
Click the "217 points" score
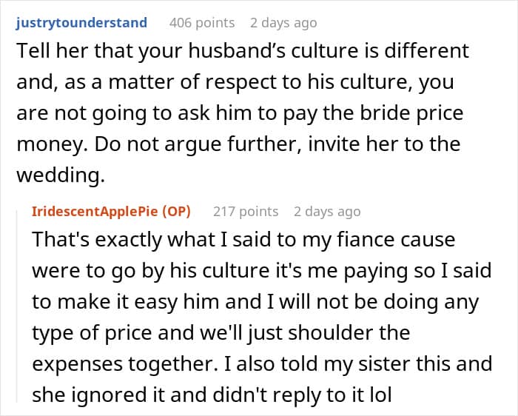[246, 211]
